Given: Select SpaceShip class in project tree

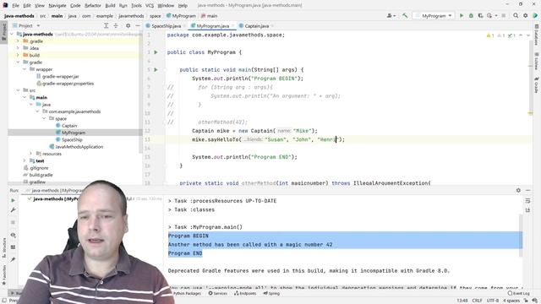Looking at the screenshot, I should (72, 139).
